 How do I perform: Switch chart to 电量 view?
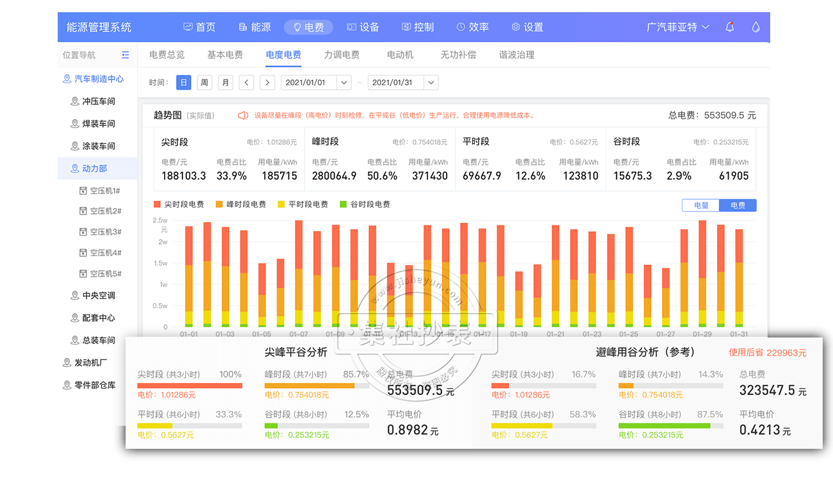[701, 206]
